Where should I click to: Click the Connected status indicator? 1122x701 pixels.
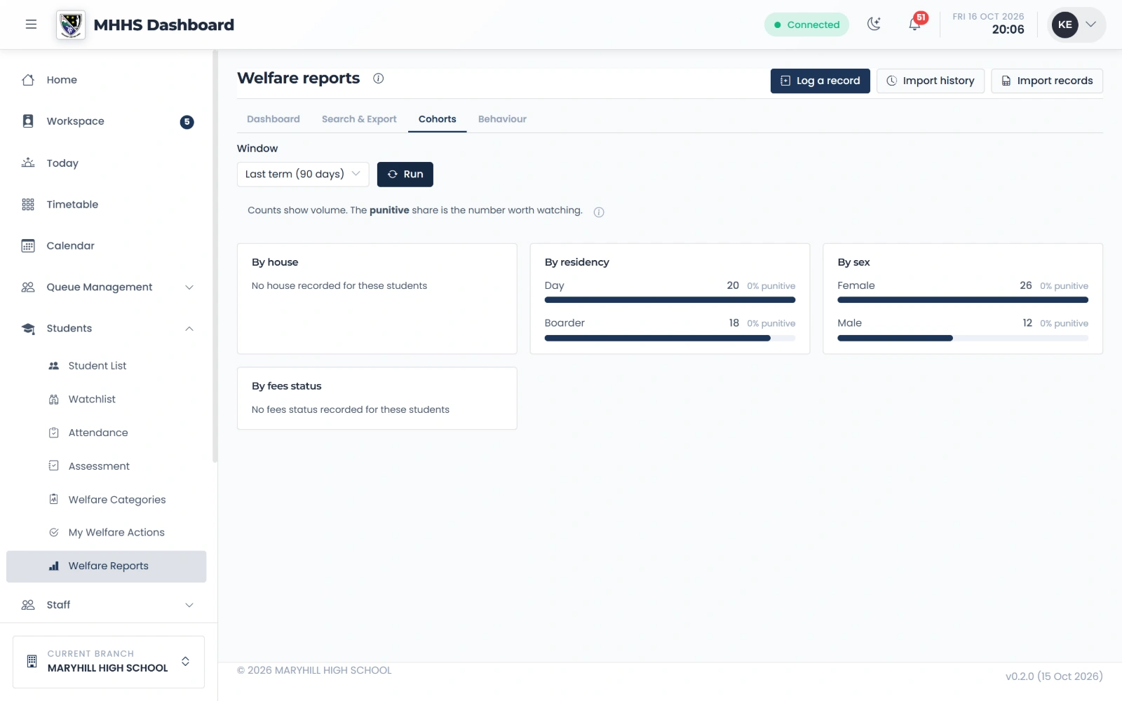806,25
